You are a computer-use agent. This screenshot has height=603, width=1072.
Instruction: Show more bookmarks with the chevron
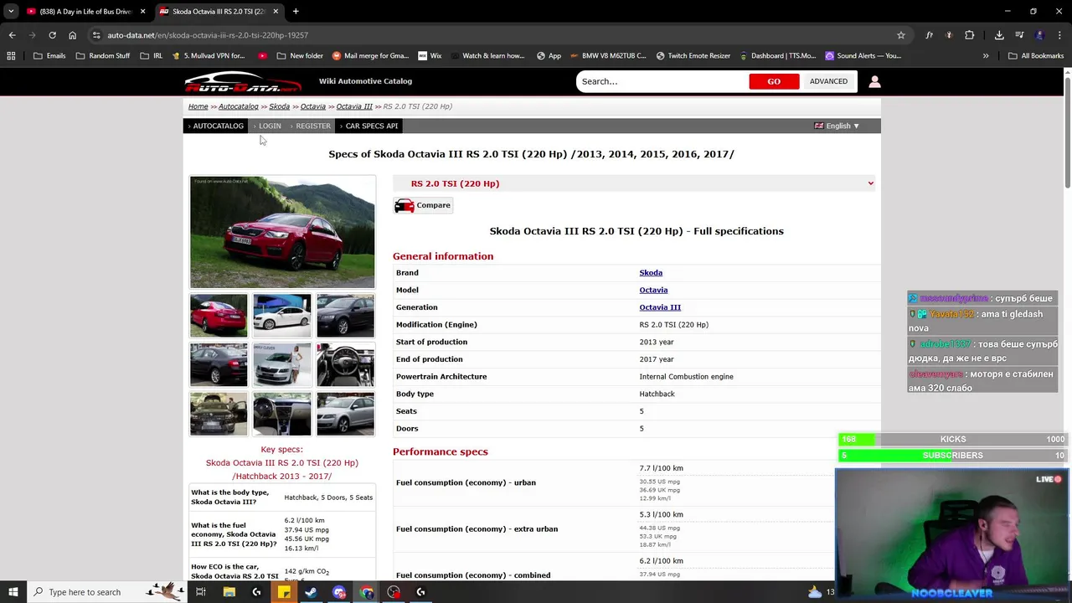point(986,56)
